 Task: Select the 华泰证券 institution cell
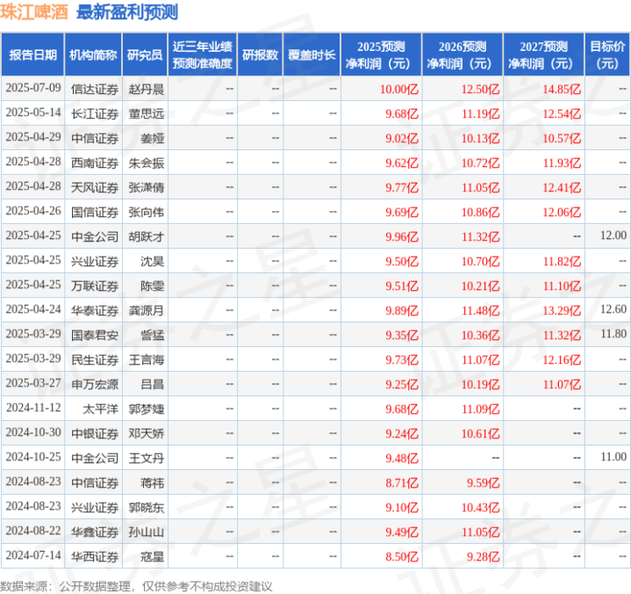(95, 310)
